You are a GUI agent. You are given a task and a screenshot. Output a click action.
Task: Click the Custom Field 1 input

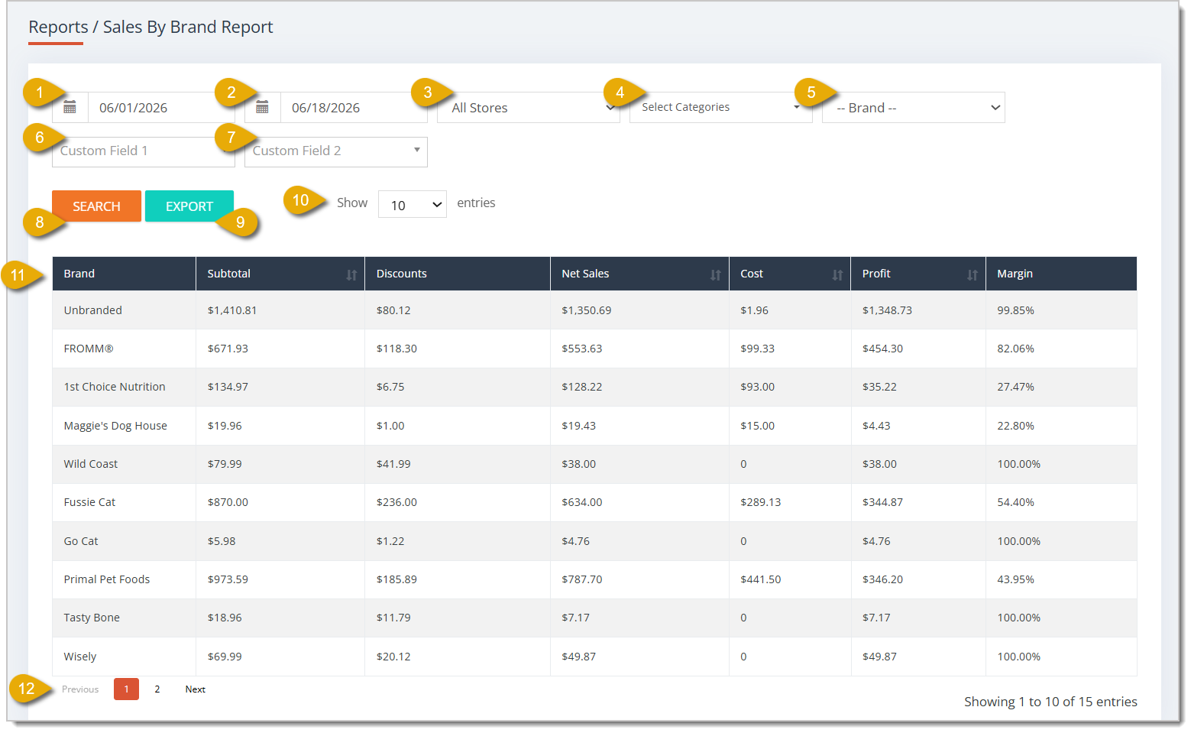click(144, 151)
